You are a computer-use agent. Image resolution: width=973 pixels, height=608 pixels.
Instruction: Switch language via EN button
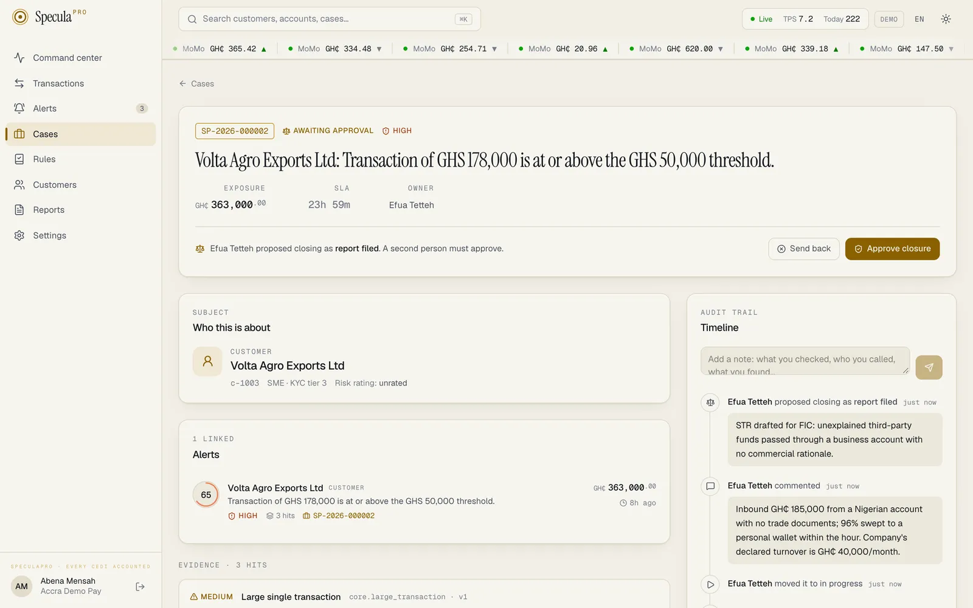[919, 19]
